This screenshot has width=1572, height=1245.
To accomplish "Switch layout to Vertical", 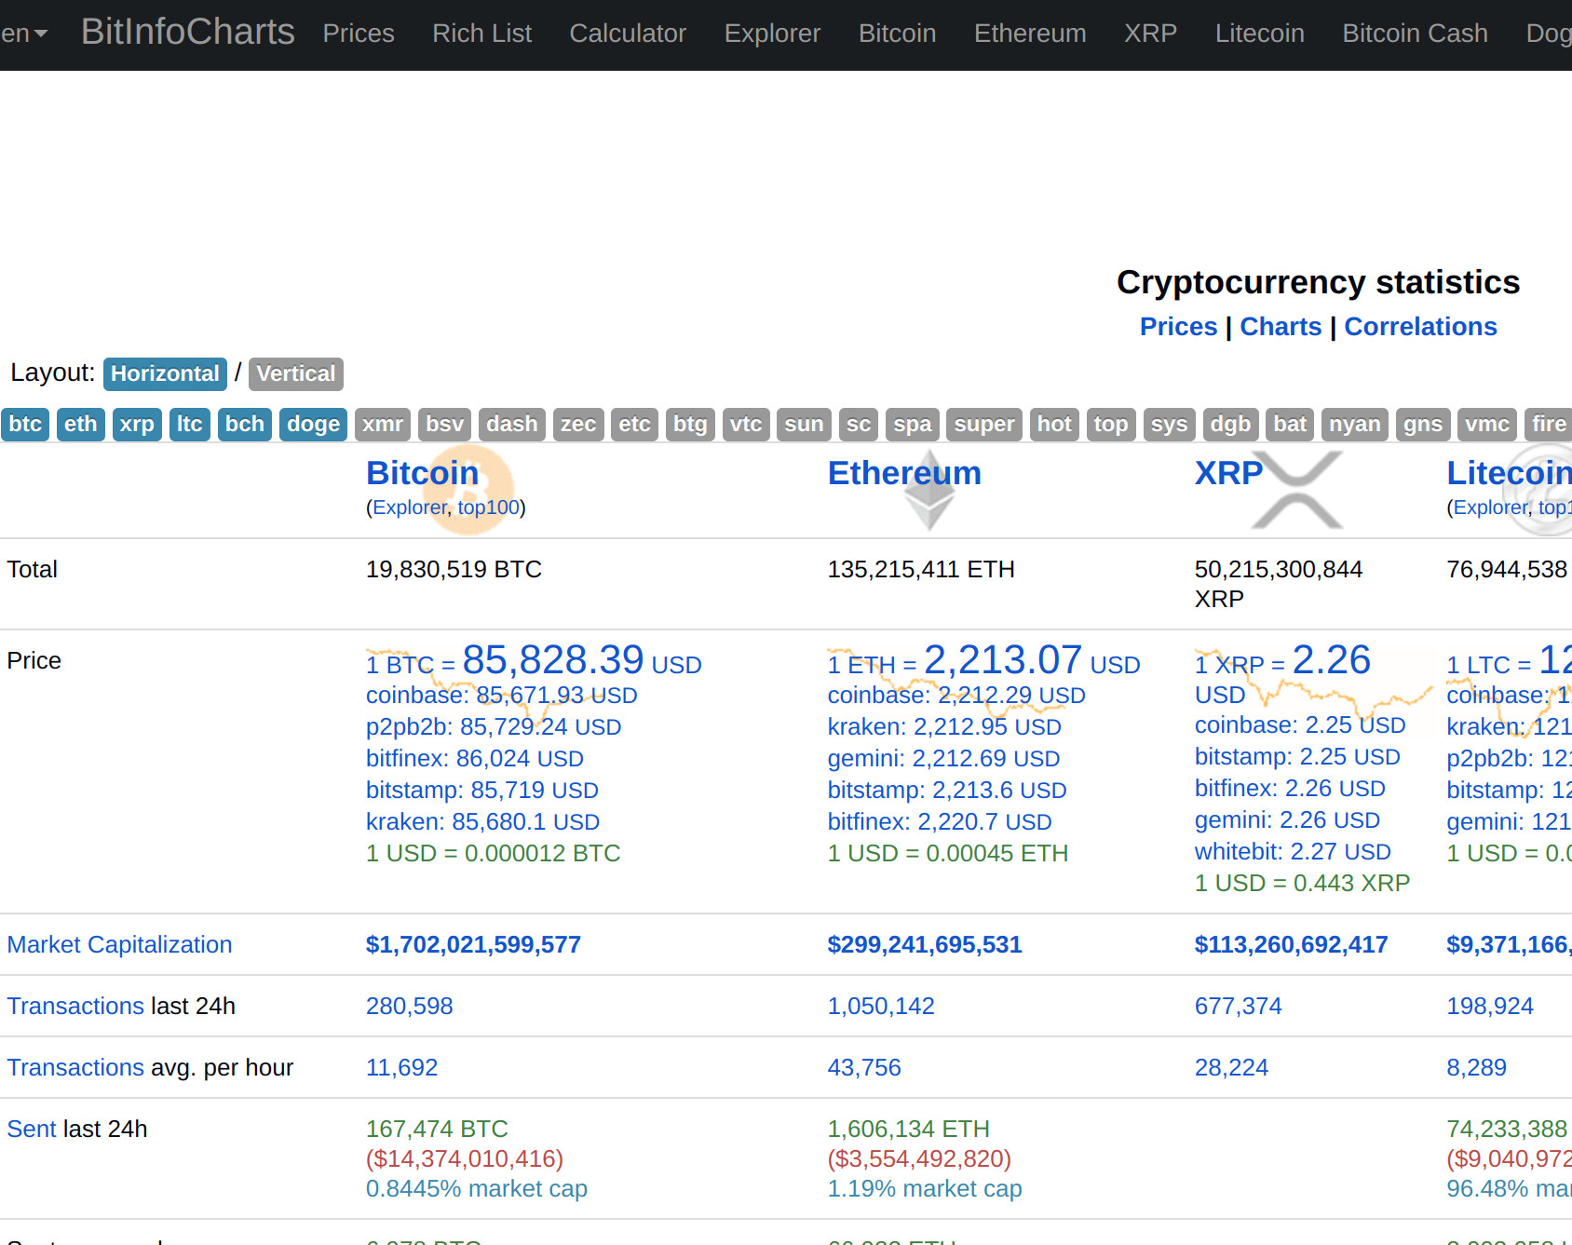I will click(296, 373).
